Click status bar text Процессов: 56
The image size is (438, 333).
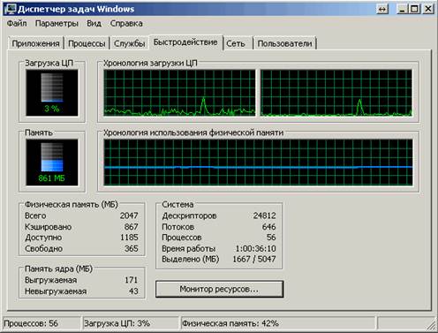31,323
